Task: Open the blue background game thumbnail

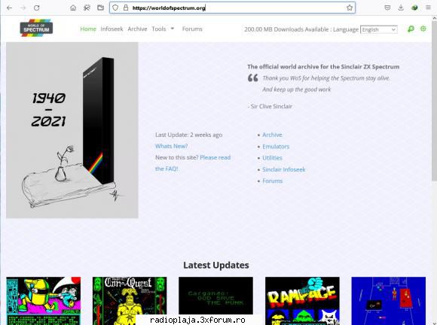Action: (389, 301)
